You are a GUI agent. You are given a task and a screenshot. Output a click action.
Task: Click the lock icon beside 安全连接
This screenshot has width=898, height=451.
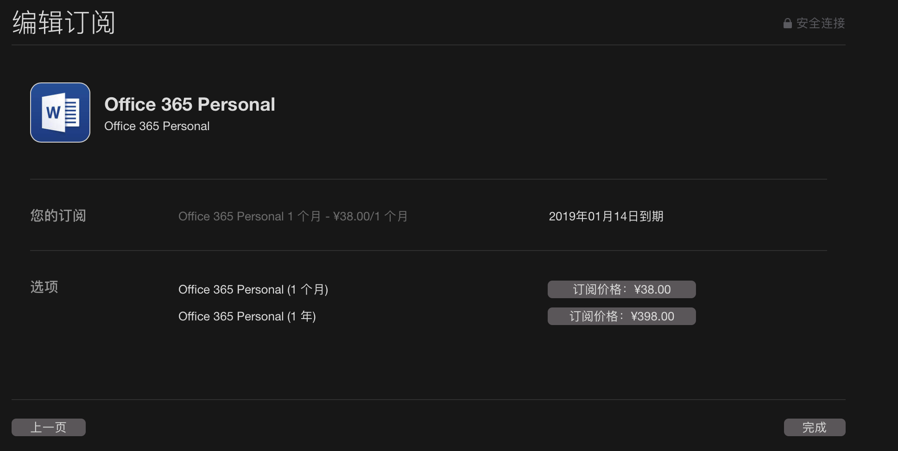[787, 23]
